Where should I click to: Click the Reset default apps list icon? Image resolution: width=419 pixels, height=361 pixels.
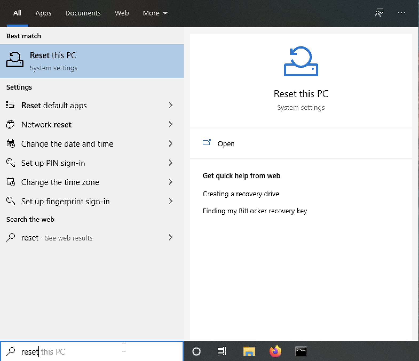10,105
